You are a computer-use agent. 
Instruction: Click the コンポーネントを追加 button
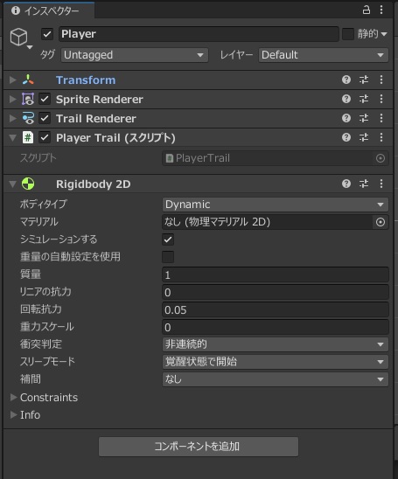pyautogui.click(x=199, y=447)
